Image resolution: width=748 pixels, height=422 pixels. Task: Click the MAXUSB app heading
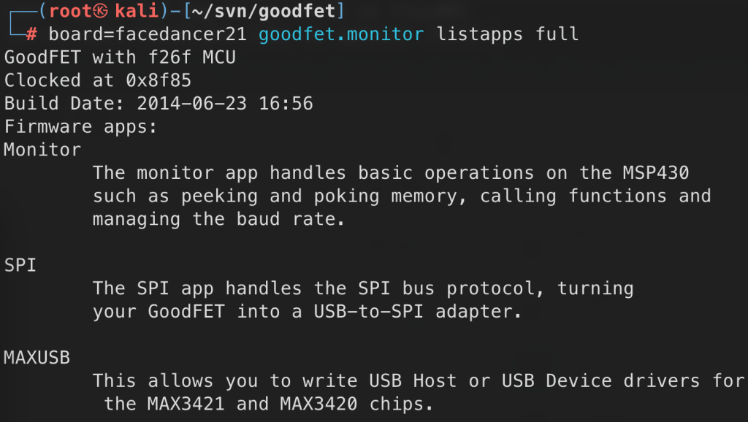[37, 358]
